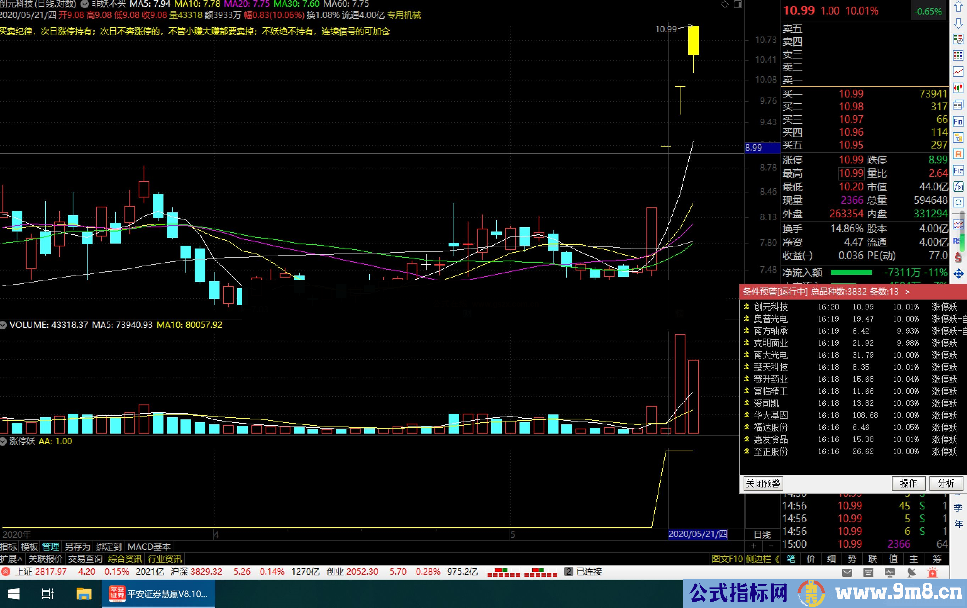Select the 管理 menu item
The width and height of the screenshot is (967, 608).
[x=51, y=547]
